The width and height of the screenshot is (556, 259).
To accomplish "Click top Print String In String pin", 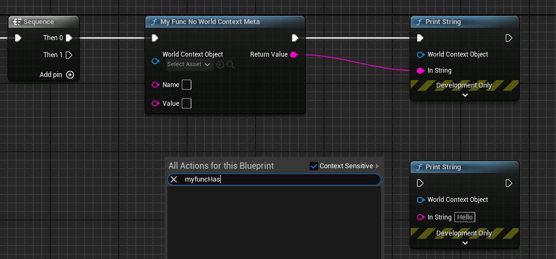I will 420,70.
